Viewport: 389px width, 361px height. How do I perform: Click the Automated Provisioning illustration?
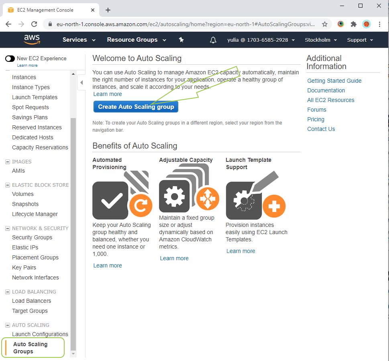coord(122,195)
